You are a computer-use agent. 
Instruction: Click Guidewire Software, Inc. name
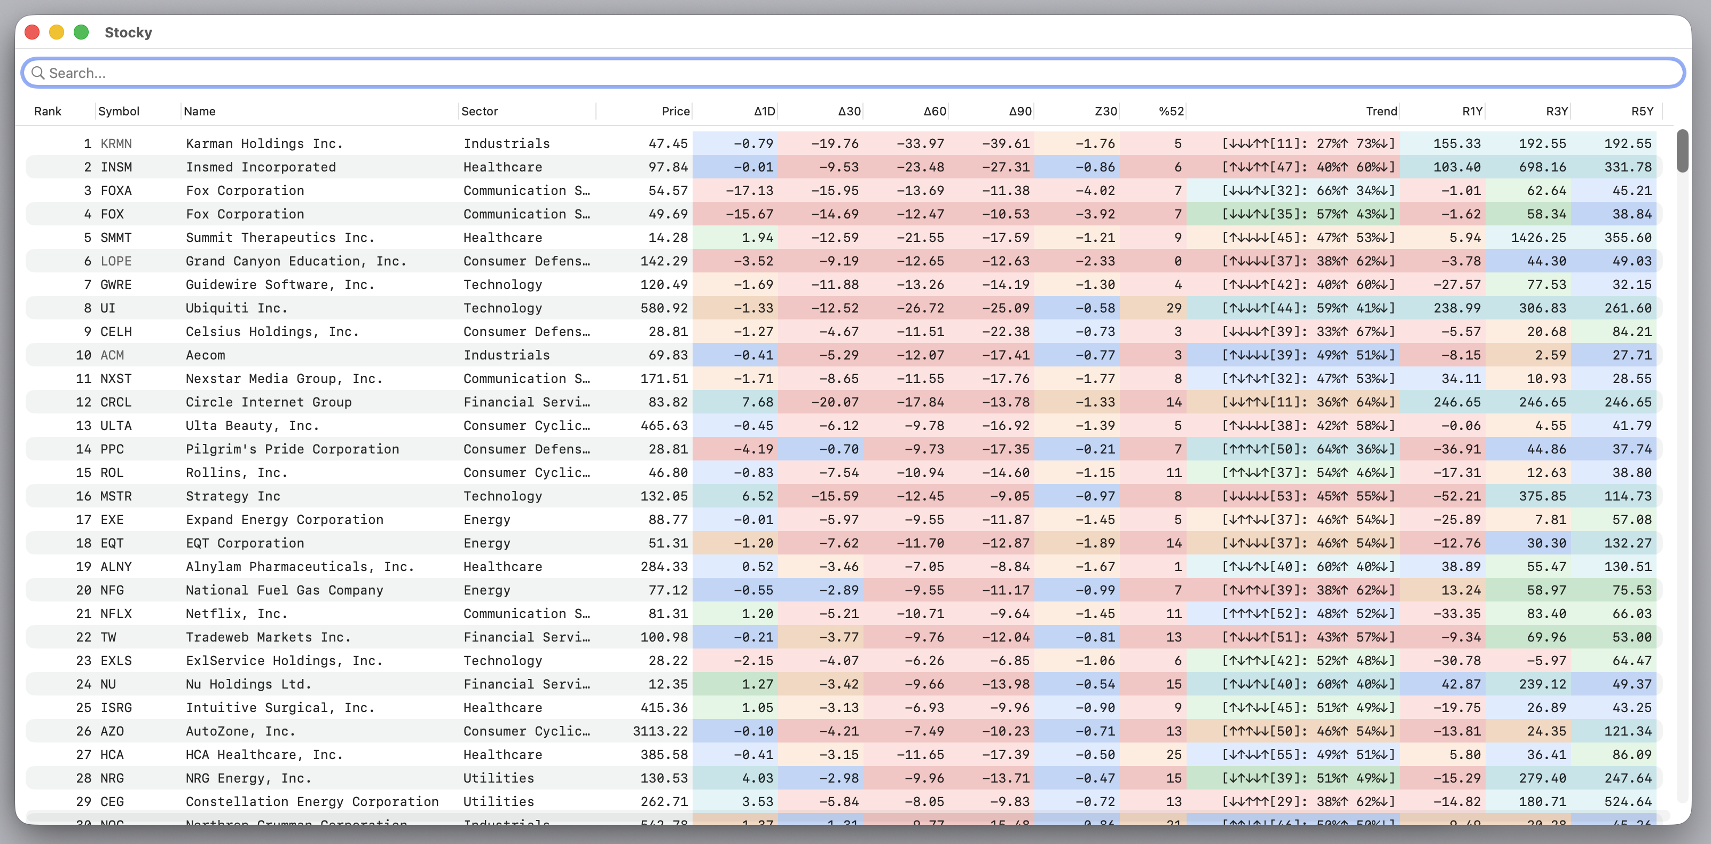point(280,284)
